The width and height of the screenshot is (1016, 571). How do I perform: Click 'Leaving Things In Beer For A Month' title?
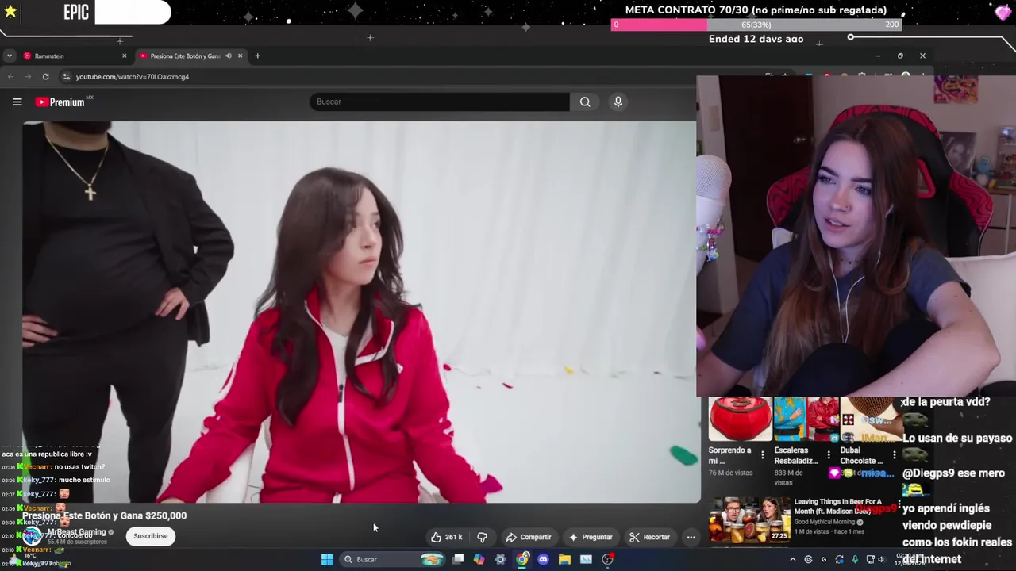(838, 506)
